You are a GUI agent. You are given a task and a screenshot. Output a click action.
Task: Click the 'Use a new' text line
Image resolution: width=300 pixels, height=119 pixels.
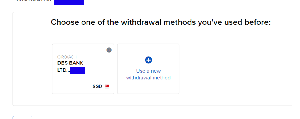[x=148, y=71]
